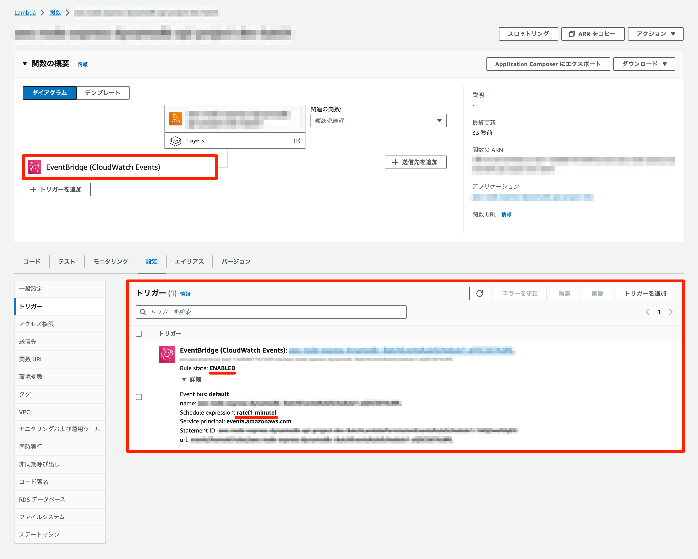Open ファイルシステム in the side menu
Viewport: 698px width, 559px height.
pyautogui.click(x=60, y=517)
